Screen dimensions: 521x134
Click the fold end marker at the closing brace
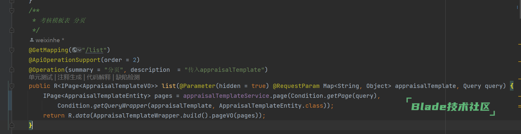point(12,125)
